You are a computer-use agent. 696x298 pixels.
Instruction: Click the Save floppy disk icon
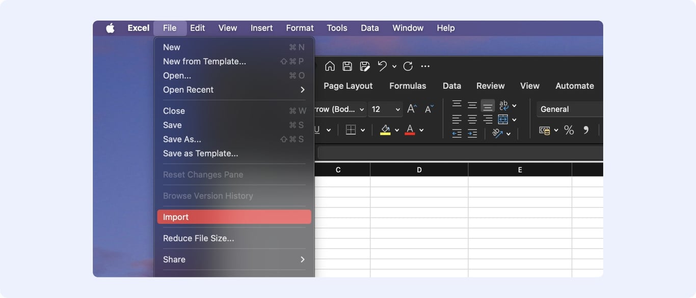(347, 66)
